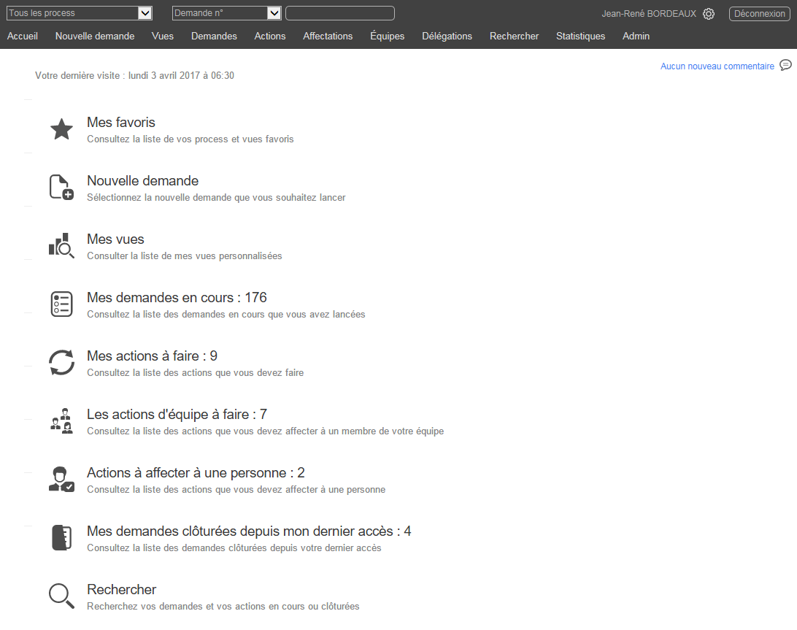Open the Aucun nouveau commentaire link
The width and height of the screenshot is (797, 630).
tap(717, 66)
